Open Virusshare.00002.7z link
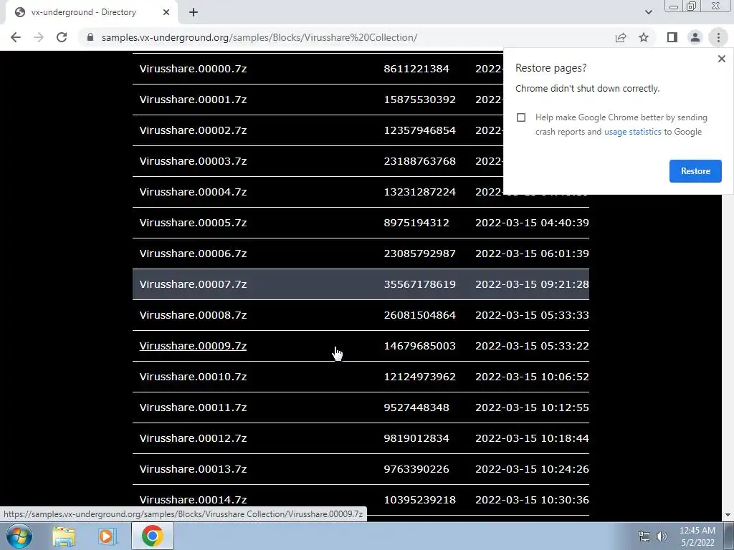This screenshot has height=550, width=734. coord(193,130)
